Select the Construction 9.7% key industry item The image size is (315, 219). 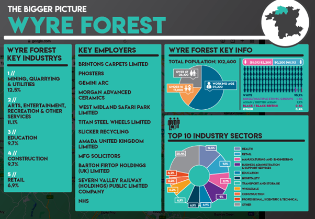(28, 158)
